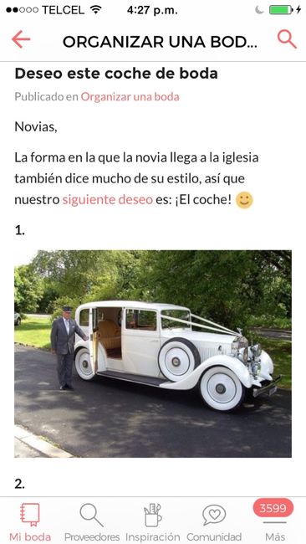The width and height of the screenshot is (306, 544).
Task: Open the 'siguiente deseo' link
Action: [x=107, y=200]
